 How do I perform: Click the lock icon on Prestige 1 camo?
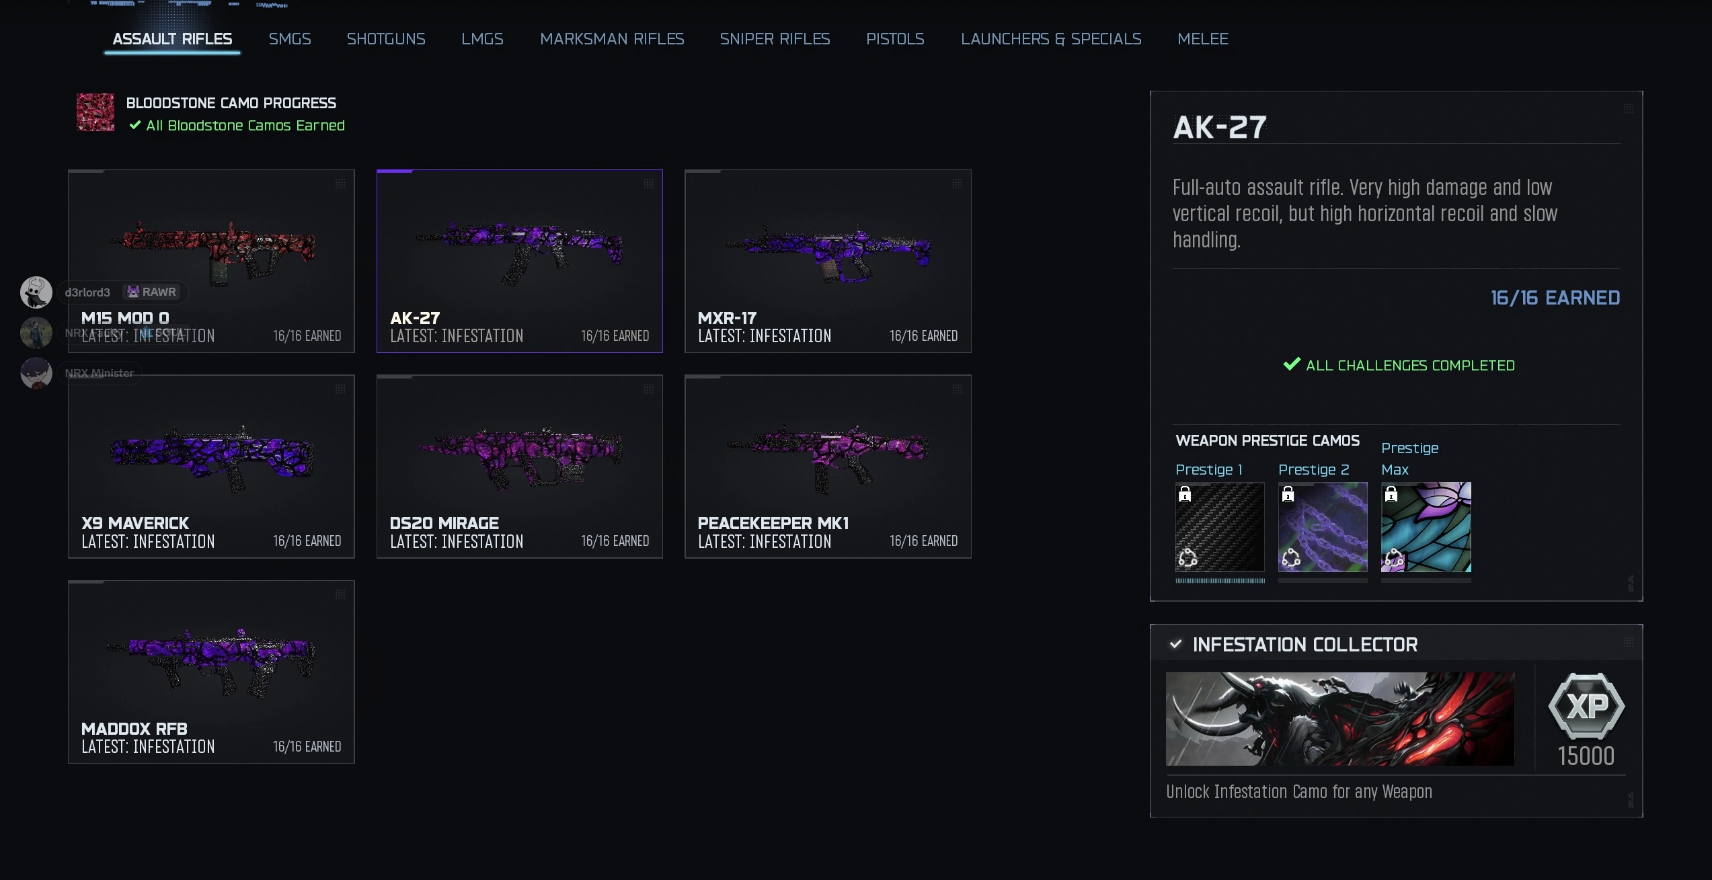pyautogui.click(x=1185, y=495)
